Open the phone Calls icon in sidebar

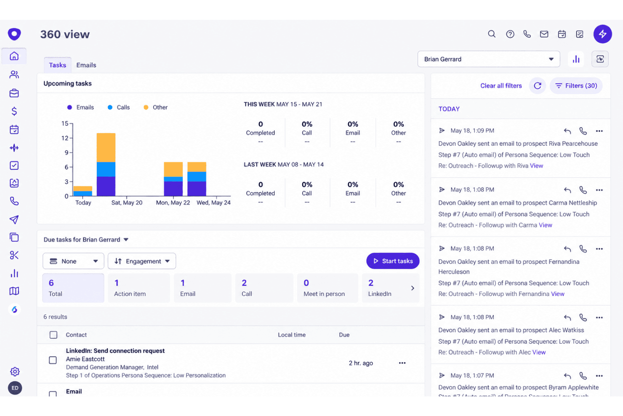14,201
